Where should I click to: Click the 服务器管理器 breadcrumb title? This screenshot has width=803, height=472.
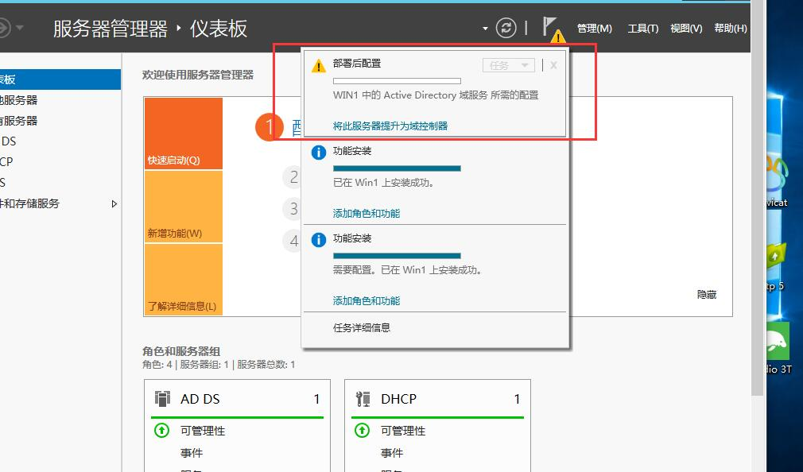pos(110,29)
